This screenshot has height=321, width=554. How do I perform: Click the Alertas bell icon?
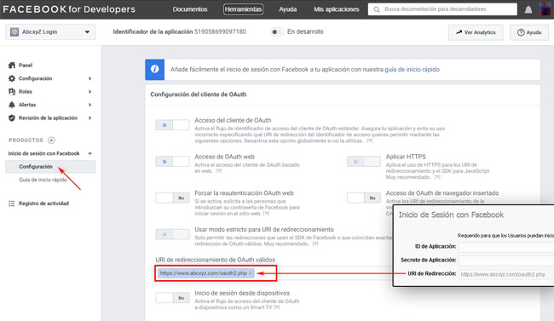click(12, 105)
